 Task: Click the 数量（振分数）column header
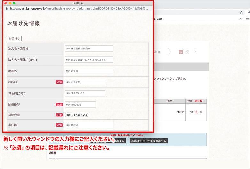(196, 101)
